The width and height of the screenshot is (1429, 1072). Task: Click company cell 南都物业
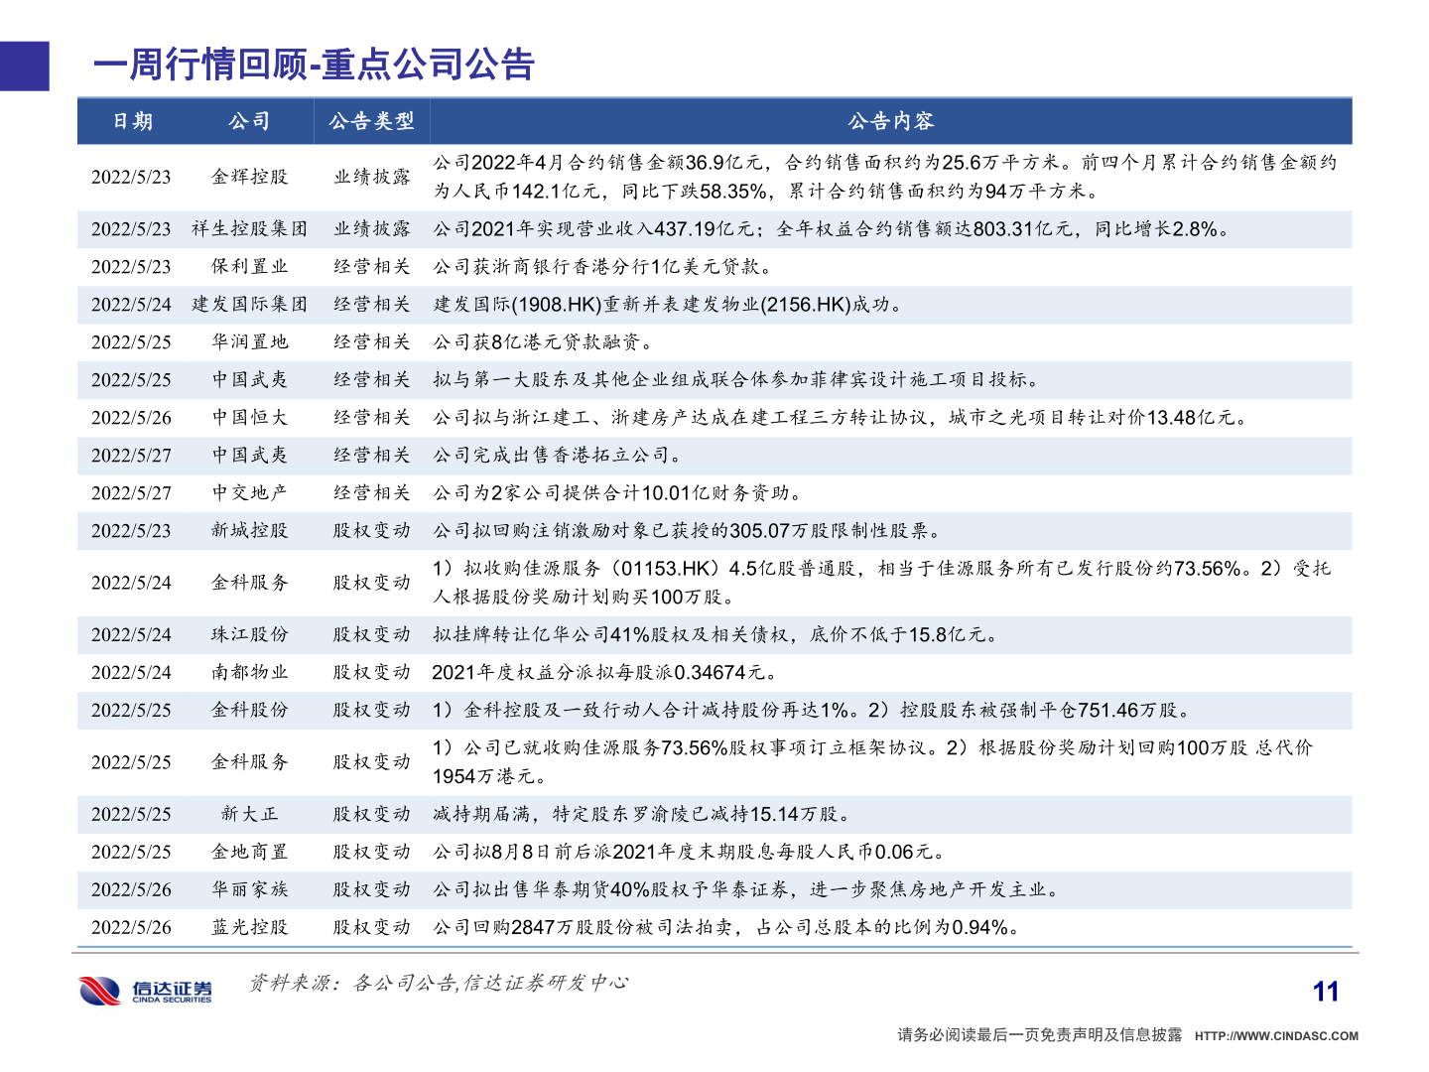click(249, 673)
